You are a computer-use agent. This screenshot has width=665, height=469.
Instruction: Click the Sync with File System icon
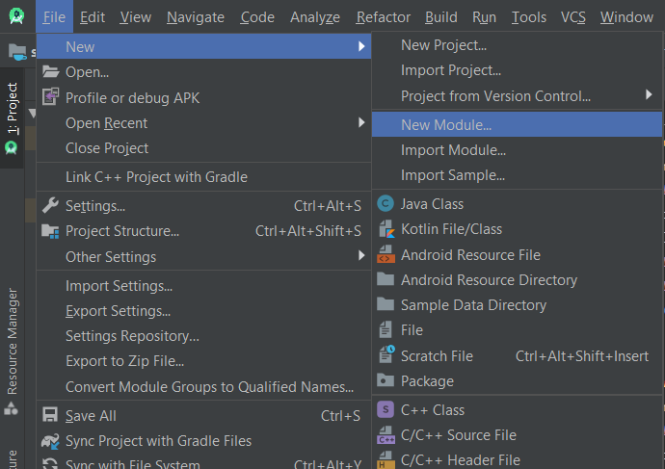pyautogui.click(x=50, y=464)
